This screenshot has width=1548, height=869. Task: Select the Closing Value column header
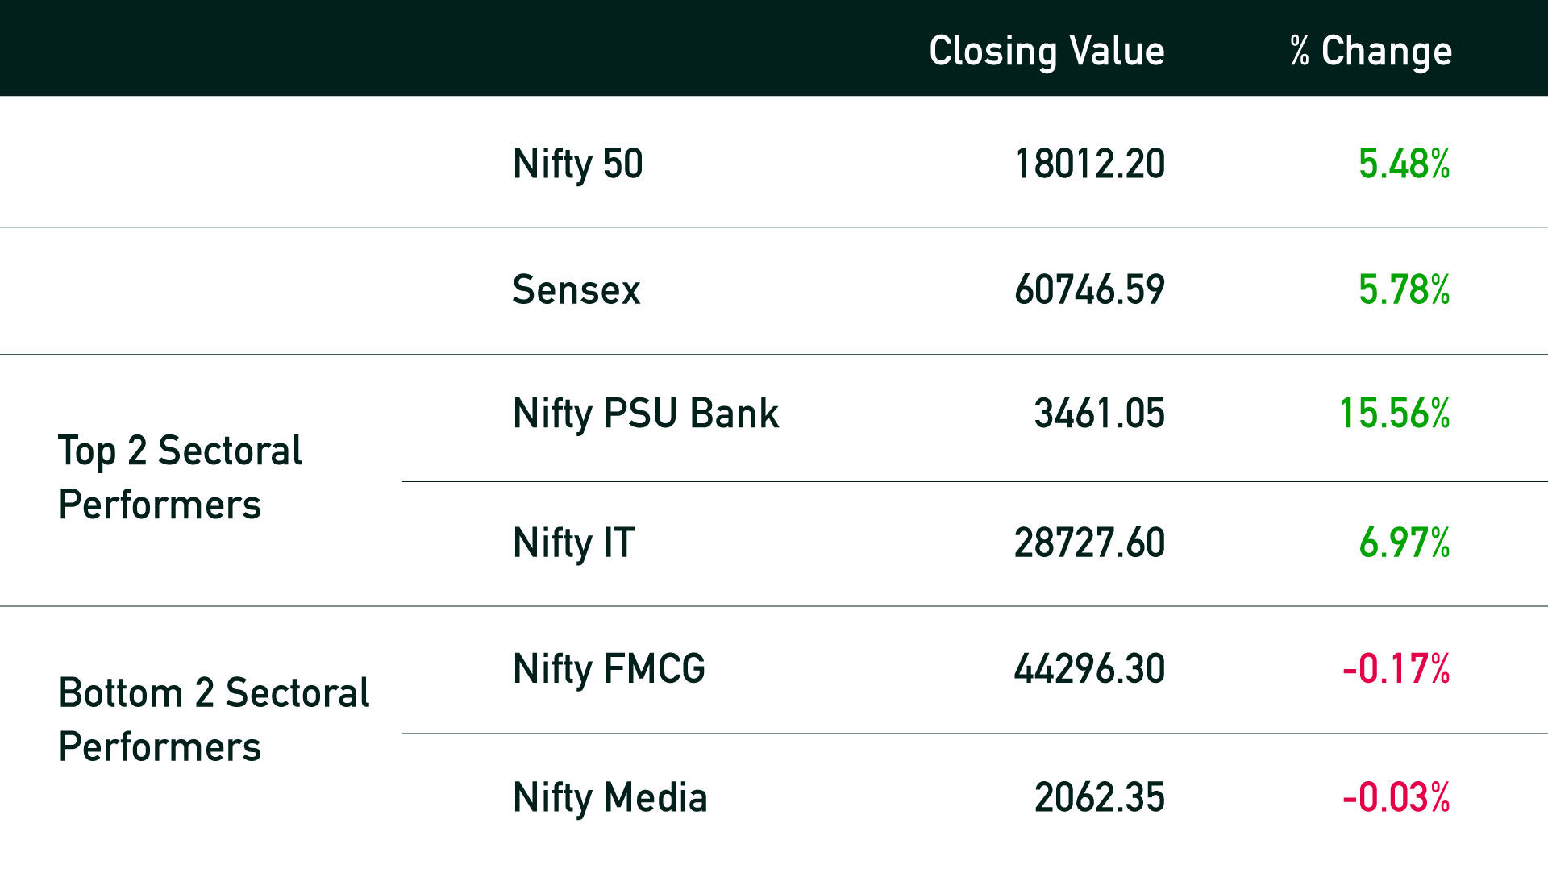(x=1047, y=52)
